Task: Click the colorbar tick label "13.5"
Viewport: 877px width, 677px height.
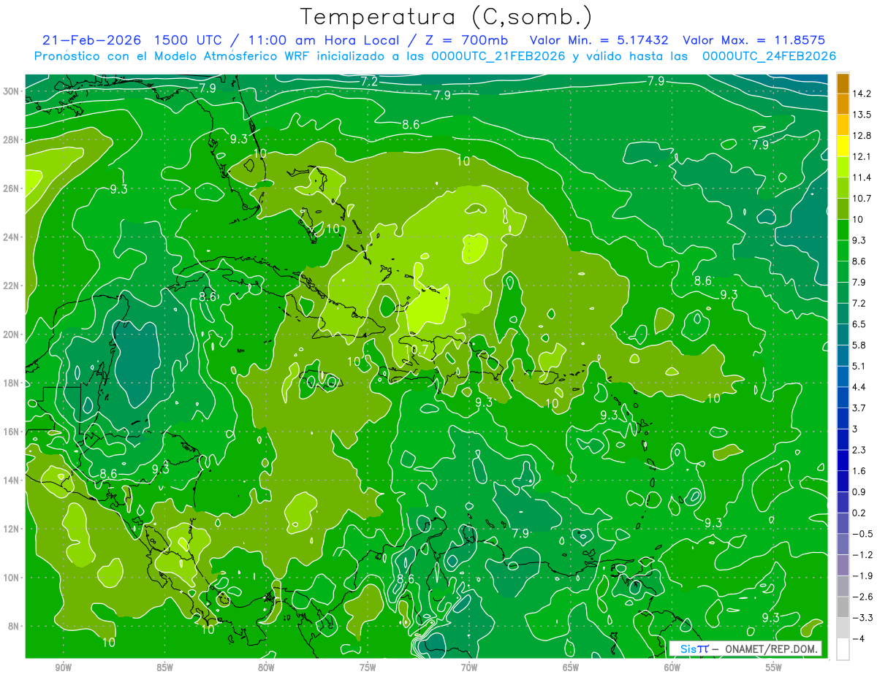Action: 862,115
